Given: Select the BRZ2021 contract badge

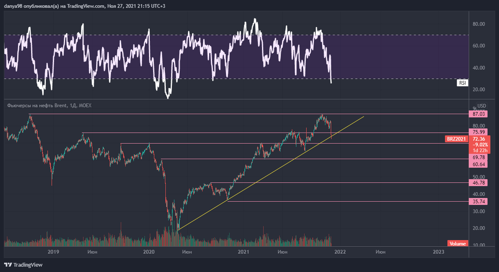Looking at the screenshot, I should coord(456,139).
